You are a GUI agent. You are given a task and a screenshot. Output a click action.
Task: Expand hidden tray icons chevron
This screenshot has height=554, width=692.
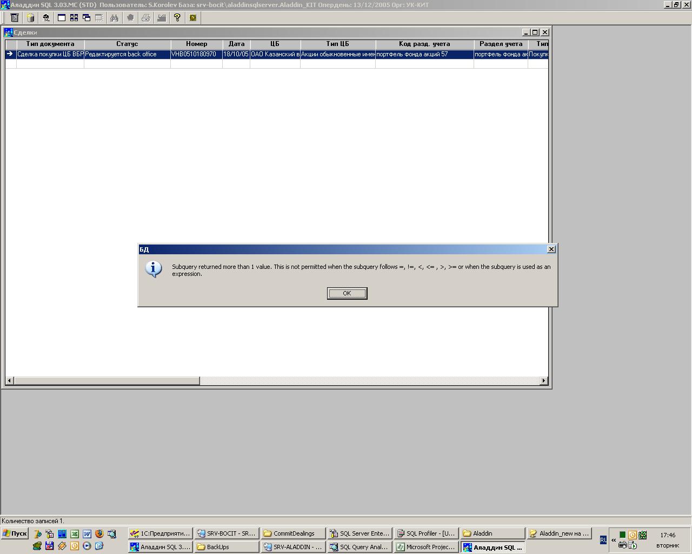click(614, 540)
